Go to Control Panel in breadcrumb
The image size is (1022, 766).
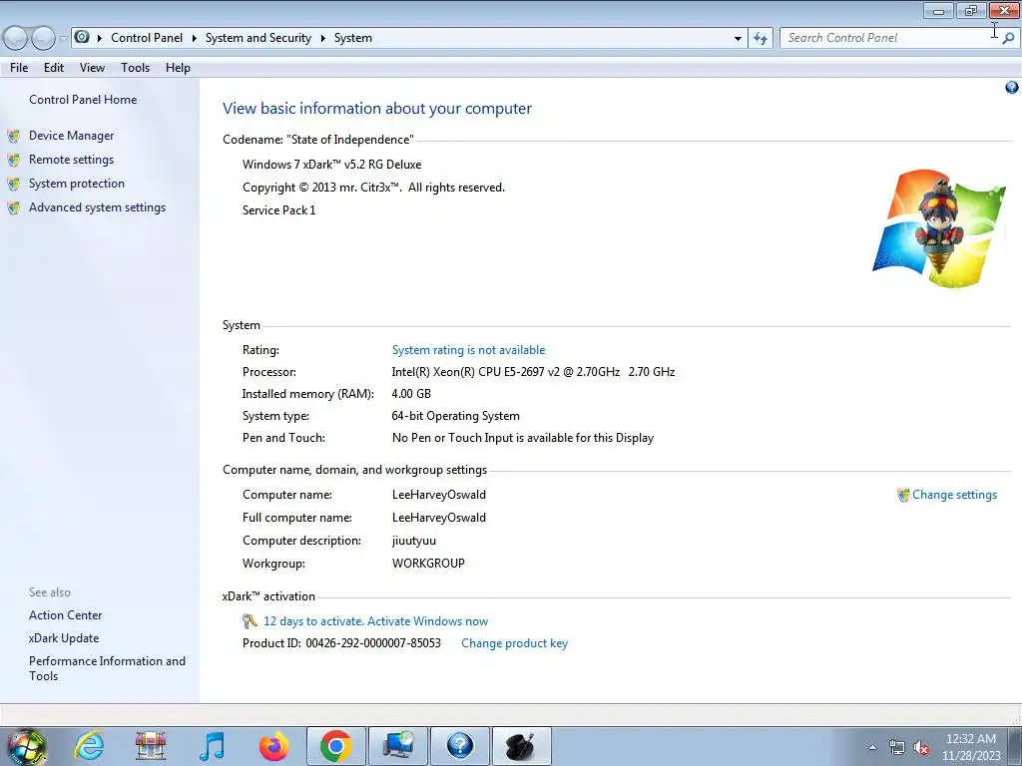tap(147, 38)
